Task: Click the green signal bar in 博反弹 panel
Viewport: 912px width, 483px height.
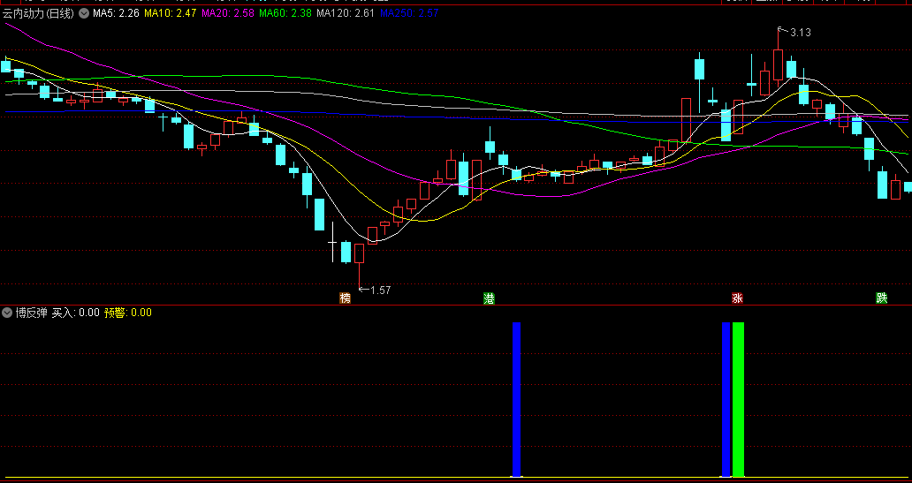Action: (x=738, y=399)
